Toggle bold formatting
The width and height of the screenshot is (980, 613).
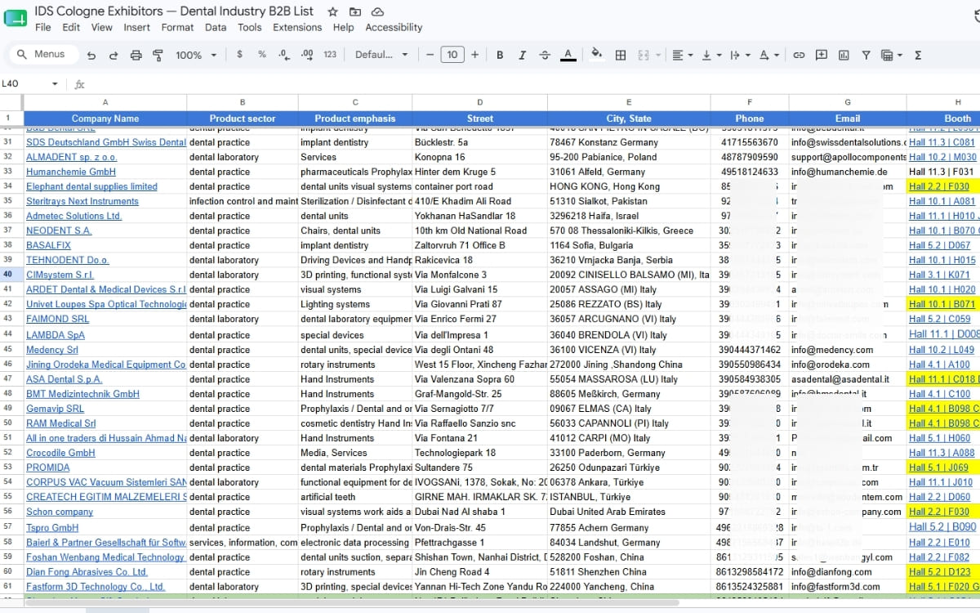pos(500,55)
